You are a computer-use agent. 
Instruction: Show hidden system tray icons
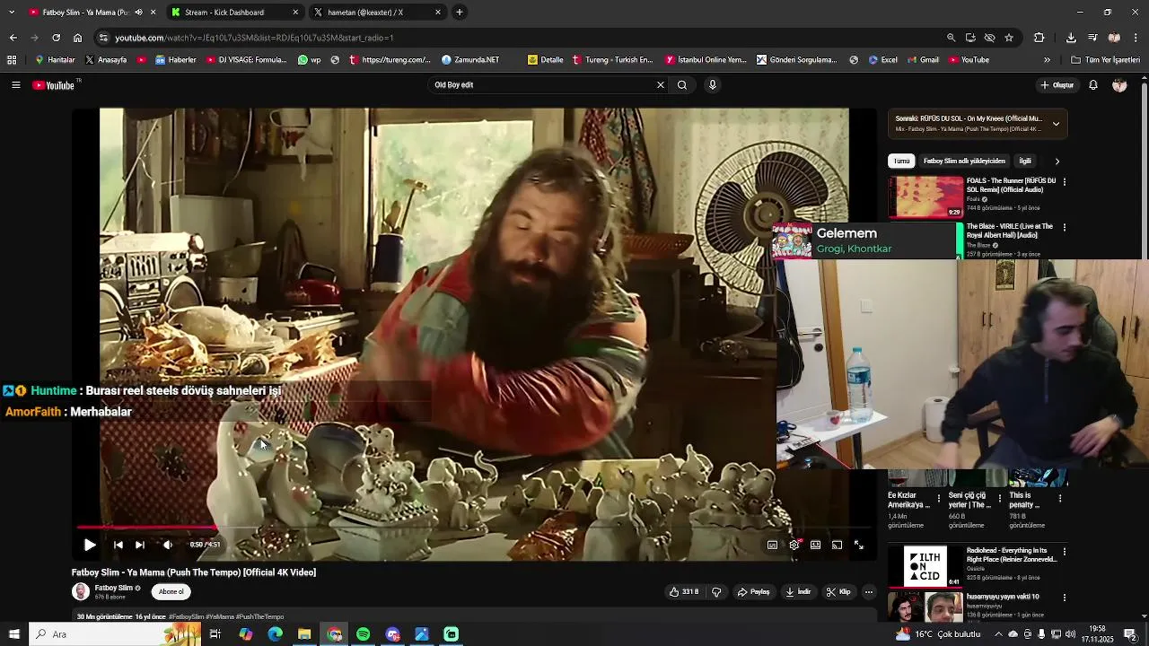998,634
